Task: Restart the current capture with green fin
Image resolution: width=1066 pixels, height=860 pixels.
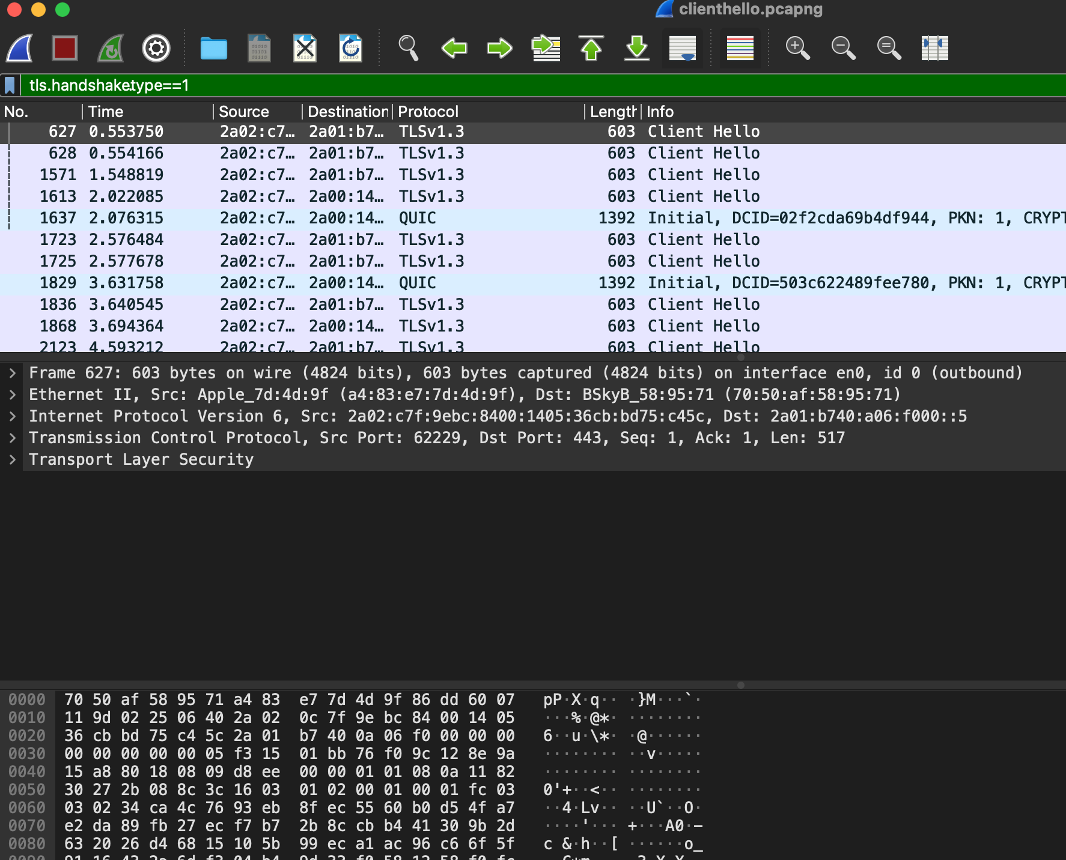Action: 111,48
